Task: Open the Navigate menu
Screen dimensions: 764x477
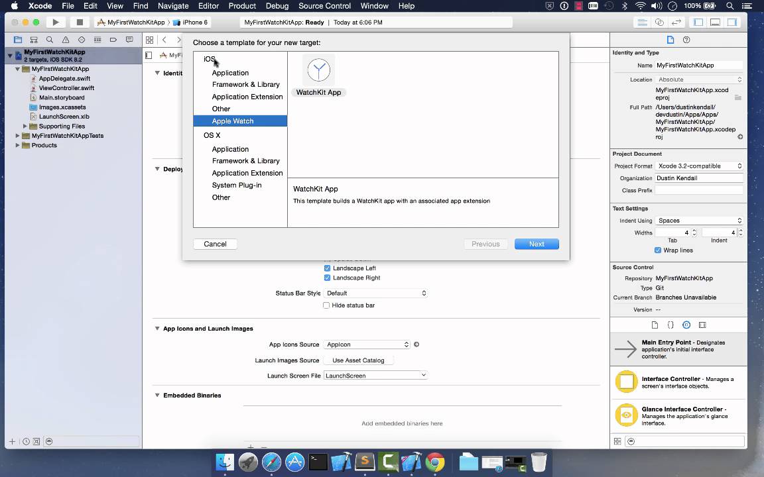Action: (173, 6)
